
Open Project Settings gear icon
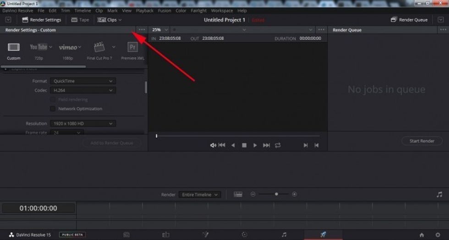click(x=438, y=235)
